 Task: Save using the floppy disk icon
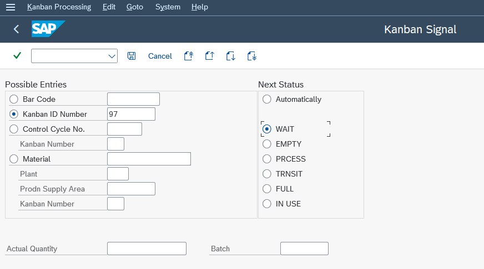click(132, 56)
